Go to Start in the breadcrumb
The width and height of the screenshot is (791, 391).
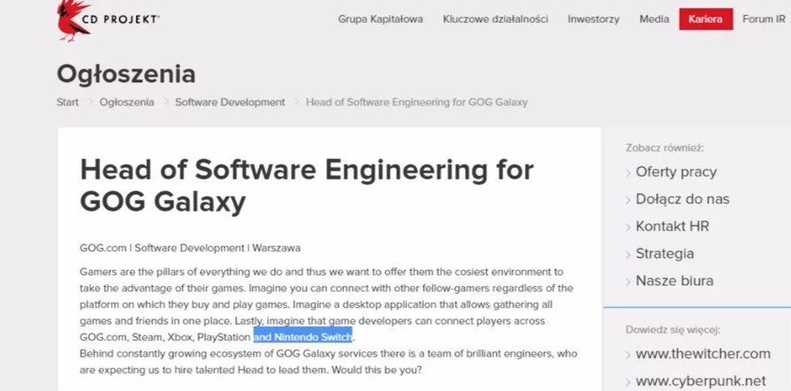pos(67,102)
